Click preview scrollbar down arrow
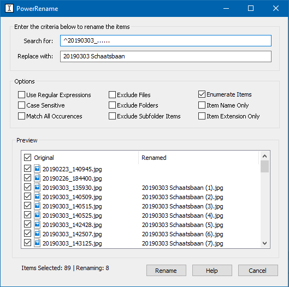 [x=264, y=243]
